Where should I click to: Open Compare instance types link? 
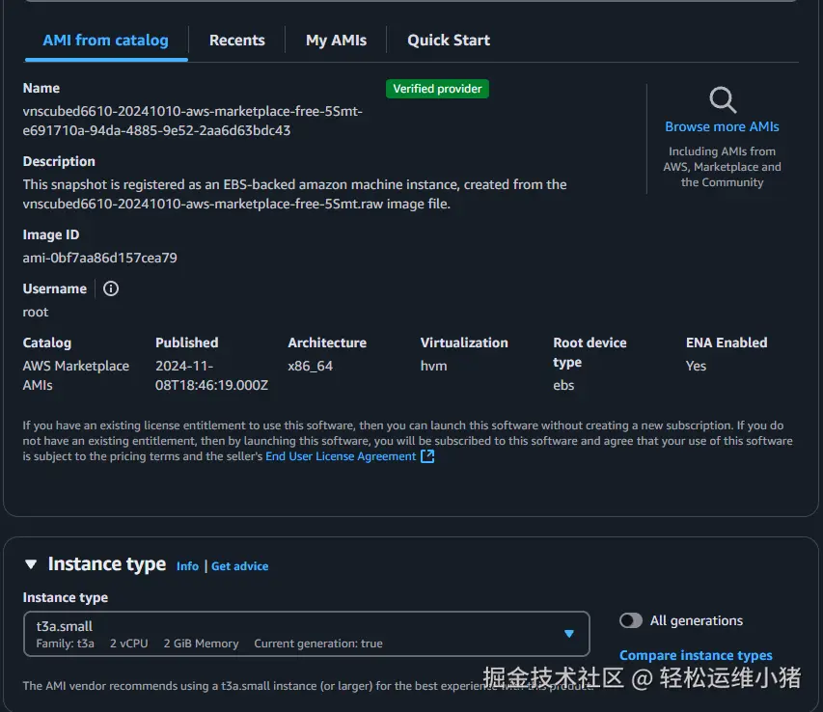coord(696,655)
